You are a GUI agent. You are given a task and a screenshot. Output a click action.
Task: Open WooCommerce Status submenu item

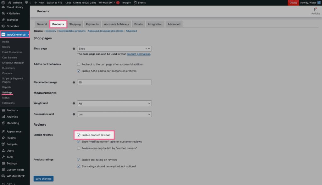[x=6, y=98]
